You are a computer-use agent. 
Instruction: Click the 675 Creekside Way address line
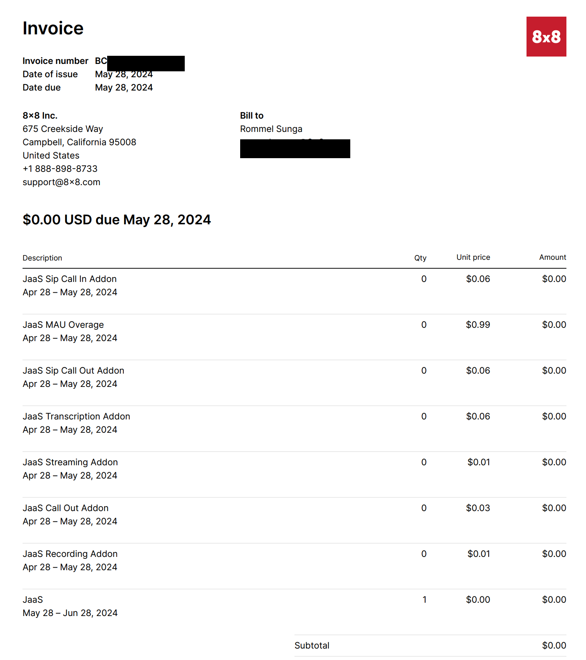pos(62,129)
